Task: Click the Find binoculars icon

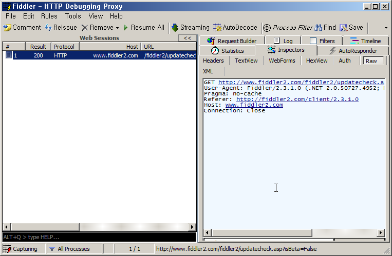Action: 318,28
